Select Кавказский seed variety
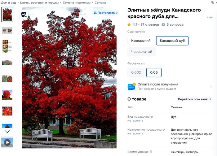The width and height of the screenshot is (217, 156). click(x=141, y=41)
